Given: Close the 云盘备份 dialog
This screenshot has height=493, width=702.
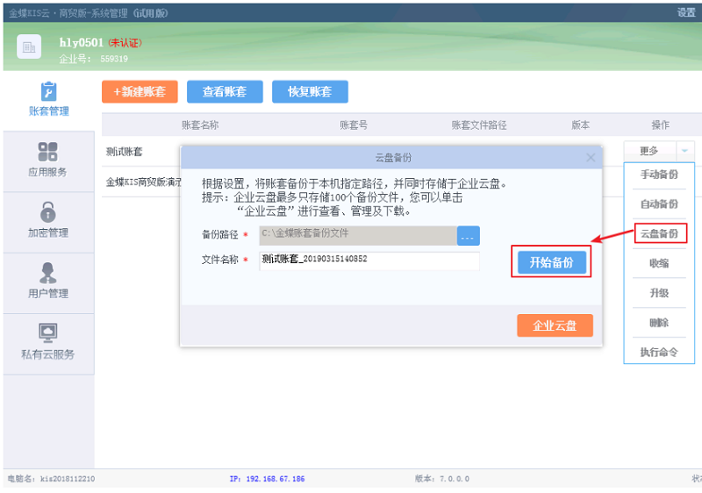Looking at the screenshot, I should click(591, 157).
